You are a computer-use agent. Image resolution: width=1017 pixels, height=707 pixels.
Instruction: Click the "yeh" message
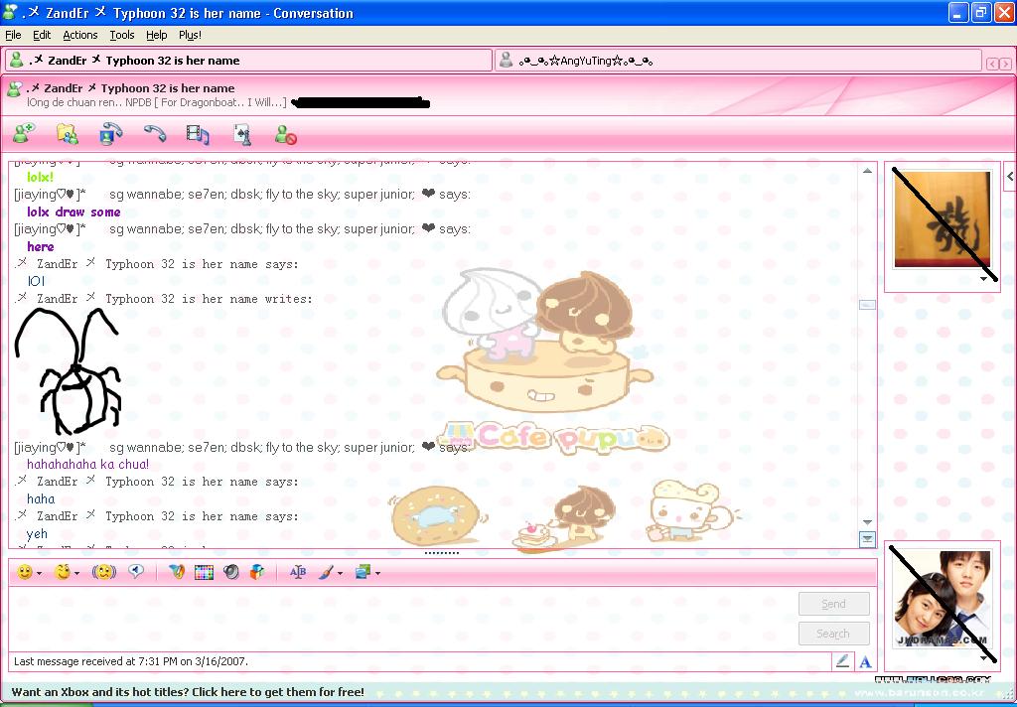point(37,534)
